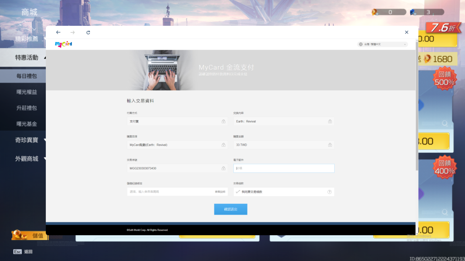Expand the 外觀商城 shop category
This screenshot has height=261, width=465.
pos(27,159)
